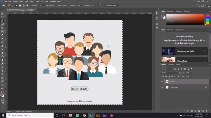
Task: Toggle pixel layer filter icon
Action: point(175,69)
